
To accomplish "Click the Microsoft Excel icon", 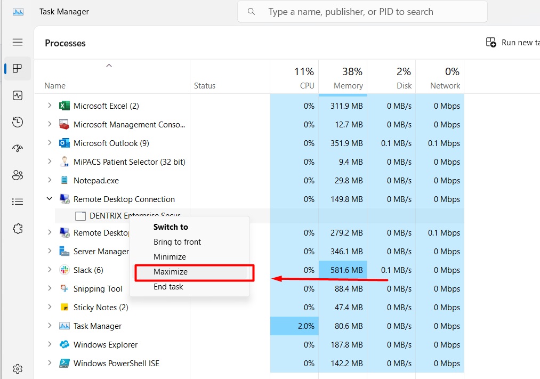I will [65, 106].
